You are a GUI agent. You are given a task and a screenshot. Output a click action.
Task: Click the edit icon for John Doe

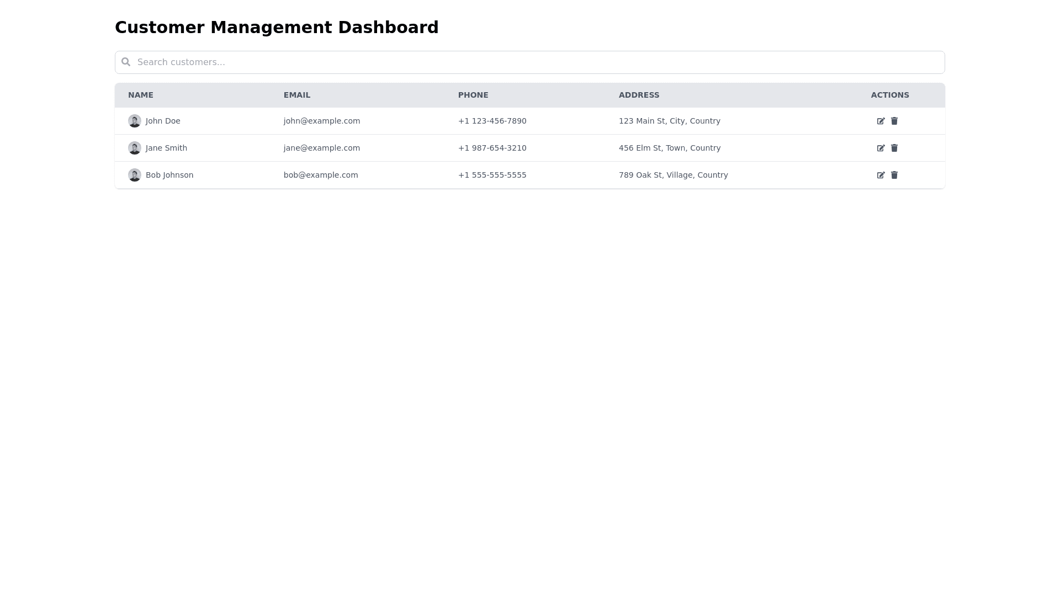coord(881,121)
